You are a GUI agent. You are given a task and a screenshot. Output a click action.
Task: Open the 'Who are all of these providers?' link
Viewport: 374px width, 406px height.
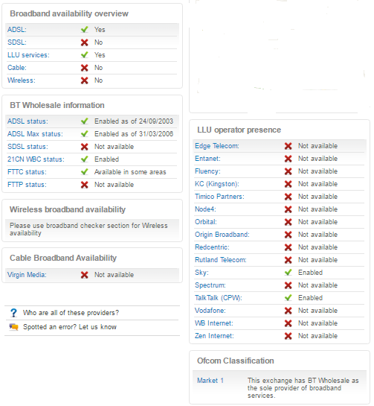point(71,313)
